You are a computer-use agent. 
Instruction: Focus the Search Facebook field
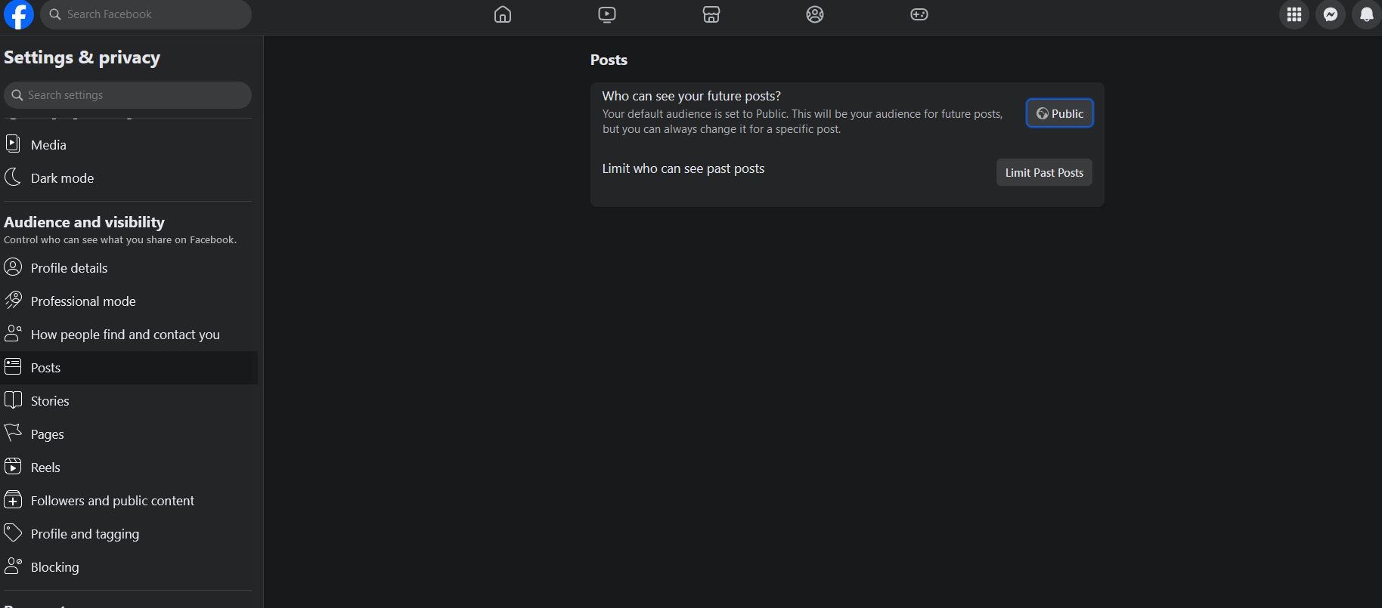pyautogui.click(x=146, y=14)
